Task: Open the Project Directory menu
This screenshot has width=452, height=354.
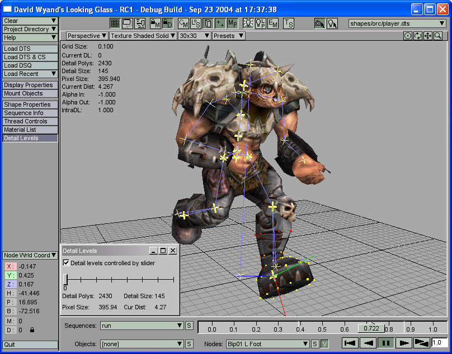Action: click(x=30, y=29)
